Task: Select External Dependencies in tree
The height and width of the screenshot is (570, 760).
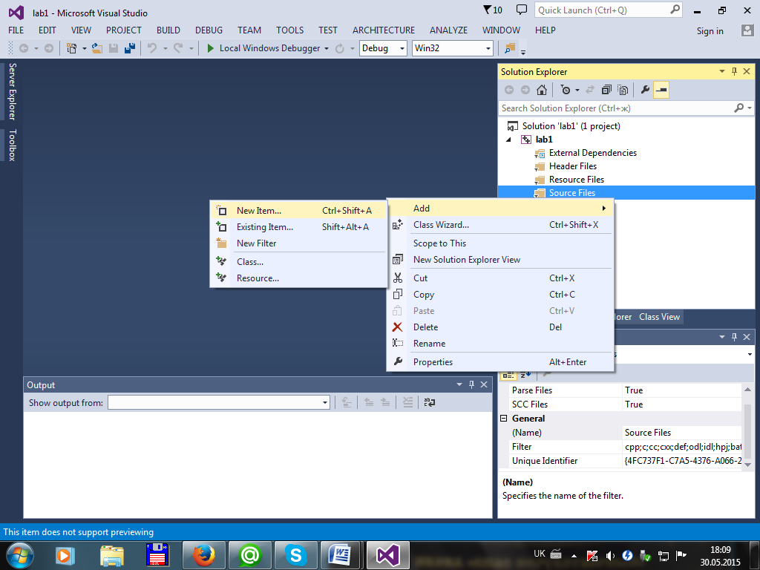Action: (593, 153)
